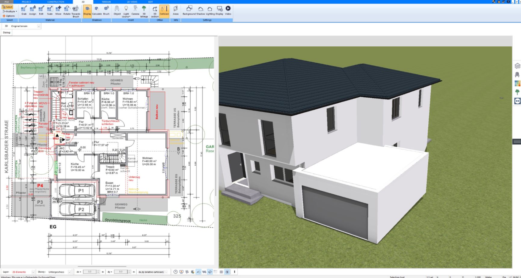Select the 3D ribbon tab
521x278 pixels.
(x=83, y=2)
